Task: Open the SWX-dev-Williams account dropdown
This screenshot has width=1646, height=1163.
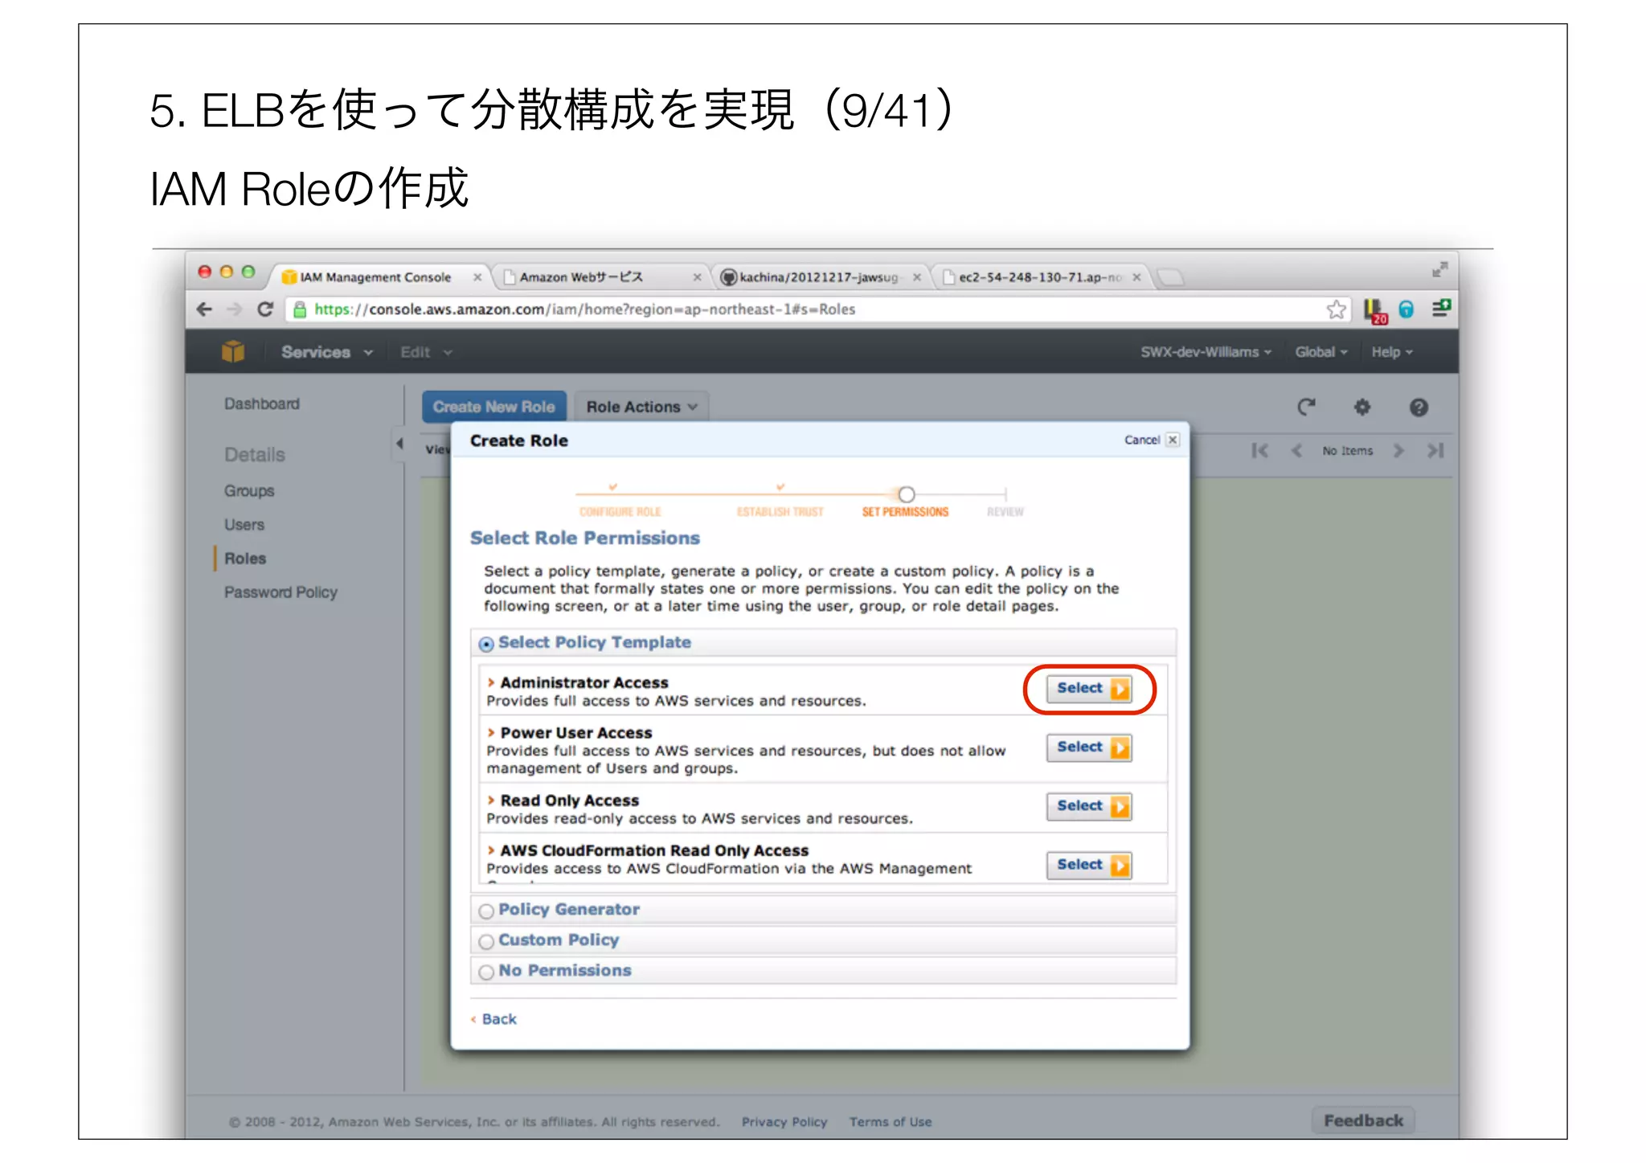Action: click(x=1206, y=352)
